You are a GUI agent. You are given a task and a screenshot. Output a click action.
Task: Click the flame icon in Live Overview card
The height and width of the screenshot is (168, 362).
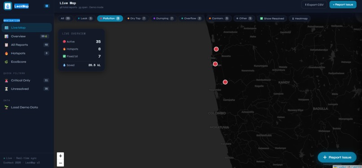[64, 49]
